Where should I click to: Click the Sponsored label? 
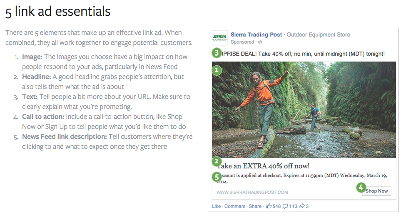pos(242,42)
